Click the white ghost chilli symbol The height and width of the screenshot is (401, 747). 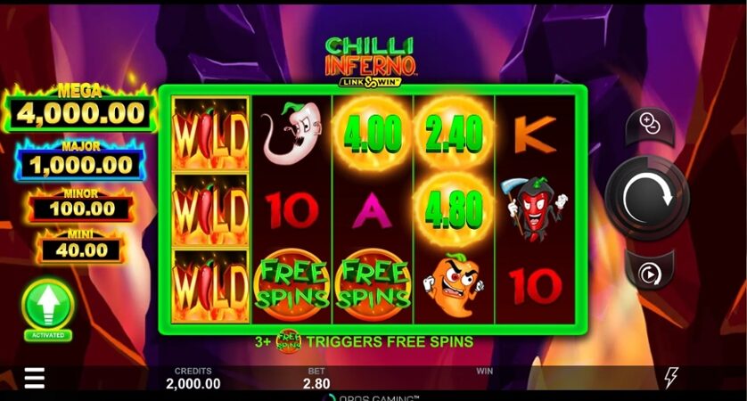(x=291, y=132)
